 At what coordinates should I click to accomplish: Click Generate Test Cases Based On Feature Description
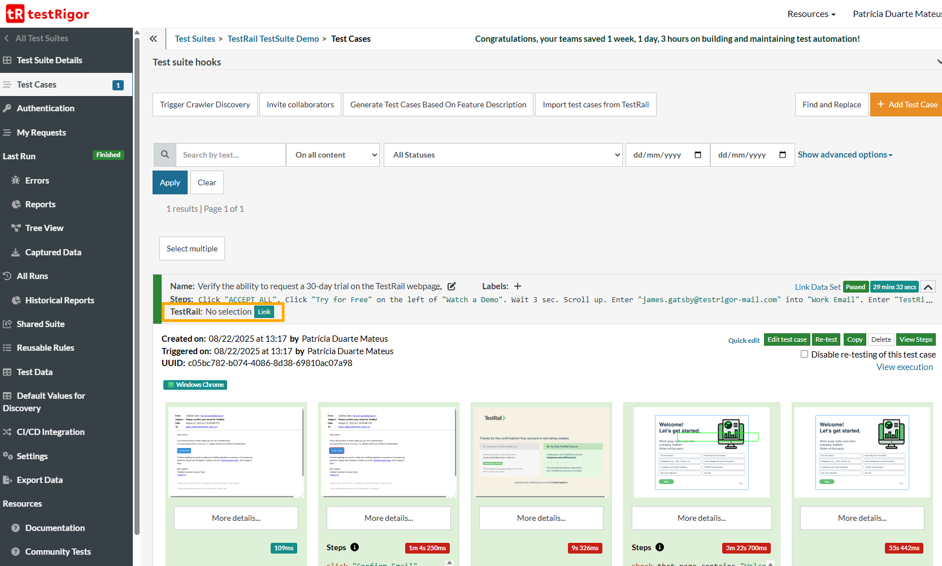tap(438, 105)
